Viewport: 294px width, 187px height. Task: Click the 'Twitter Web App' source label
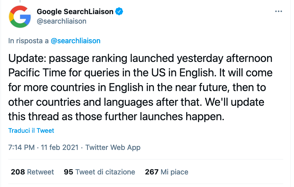pyautogui.click(x=113, y=147)
